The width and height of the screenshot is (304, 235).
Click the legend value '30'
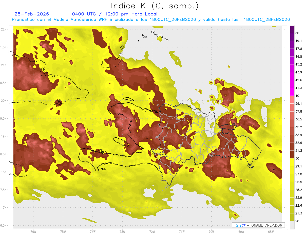pos(297,158)
